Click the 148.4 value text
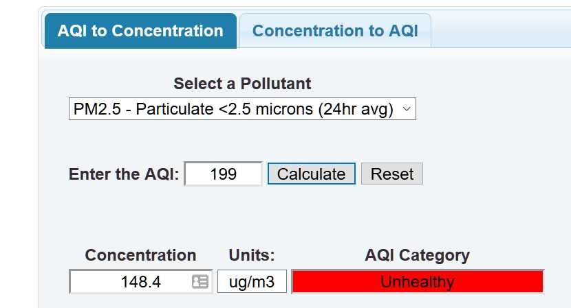571x308 pixels. [x=140, y=282]
